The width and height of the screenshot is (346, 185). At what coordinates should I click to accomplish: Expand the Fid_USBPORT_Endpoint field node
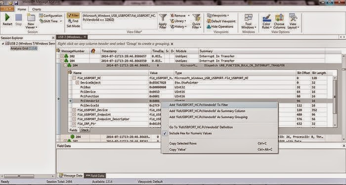74,115
